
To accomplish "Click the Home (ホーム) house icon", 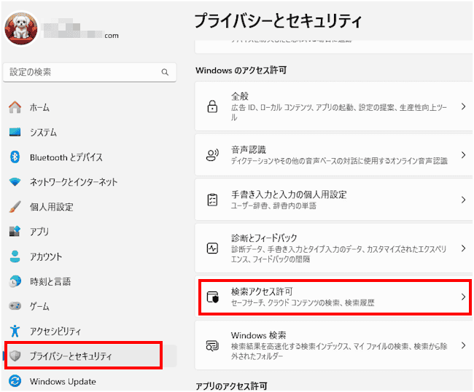I will (15, 107).
